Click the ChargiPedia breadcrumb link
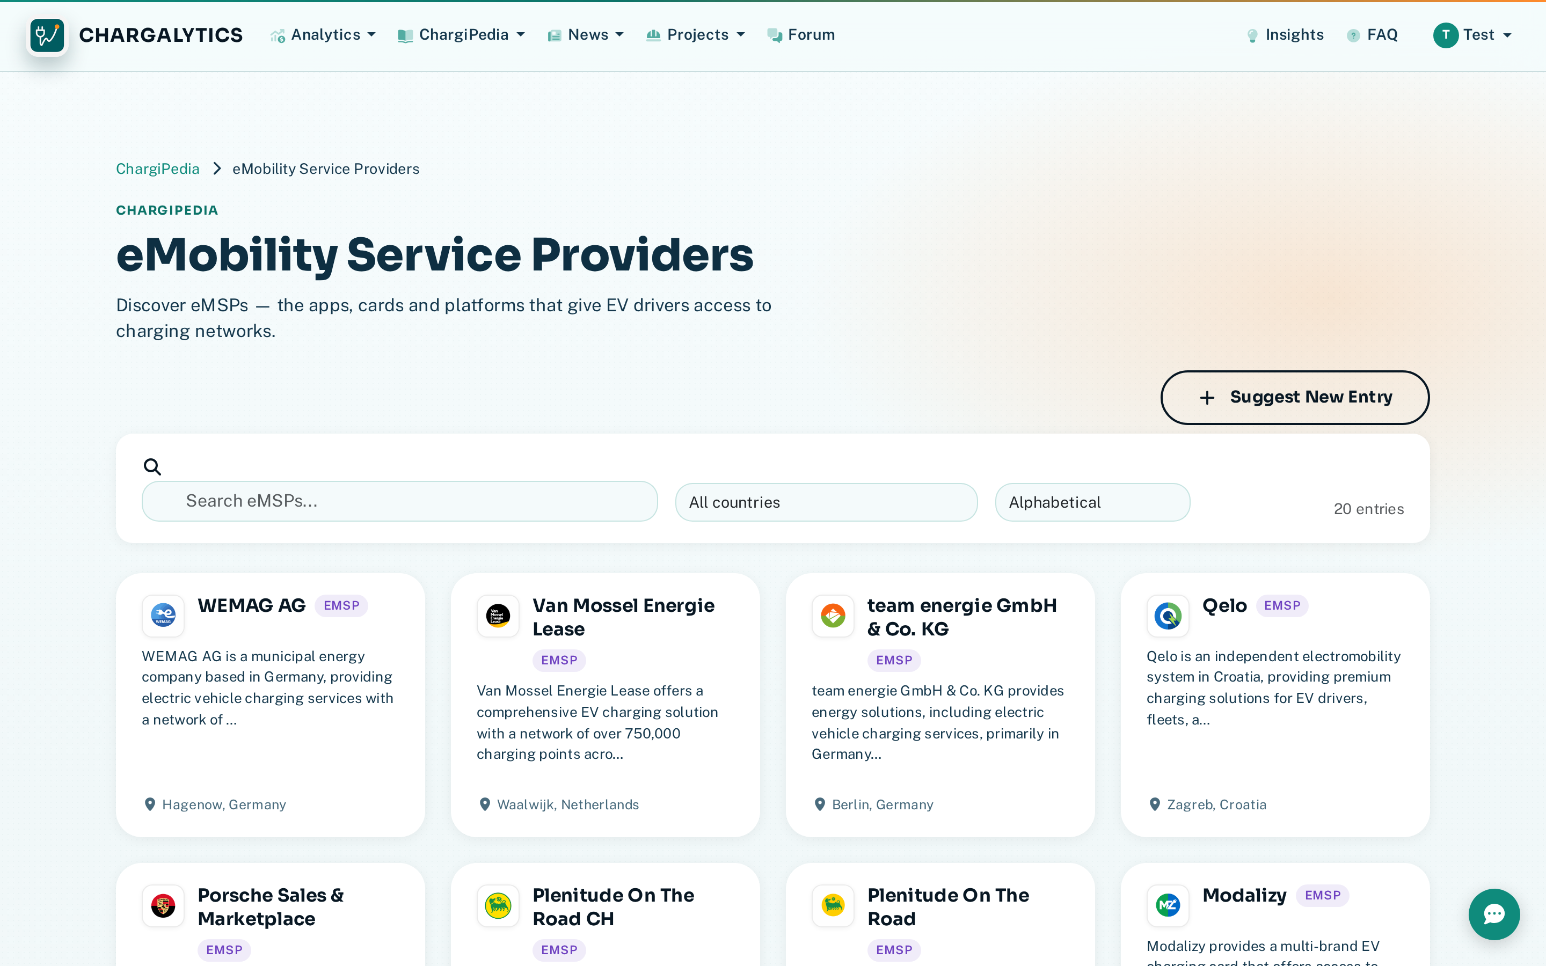Screen dimensions: 1546x966 (158, 169)
